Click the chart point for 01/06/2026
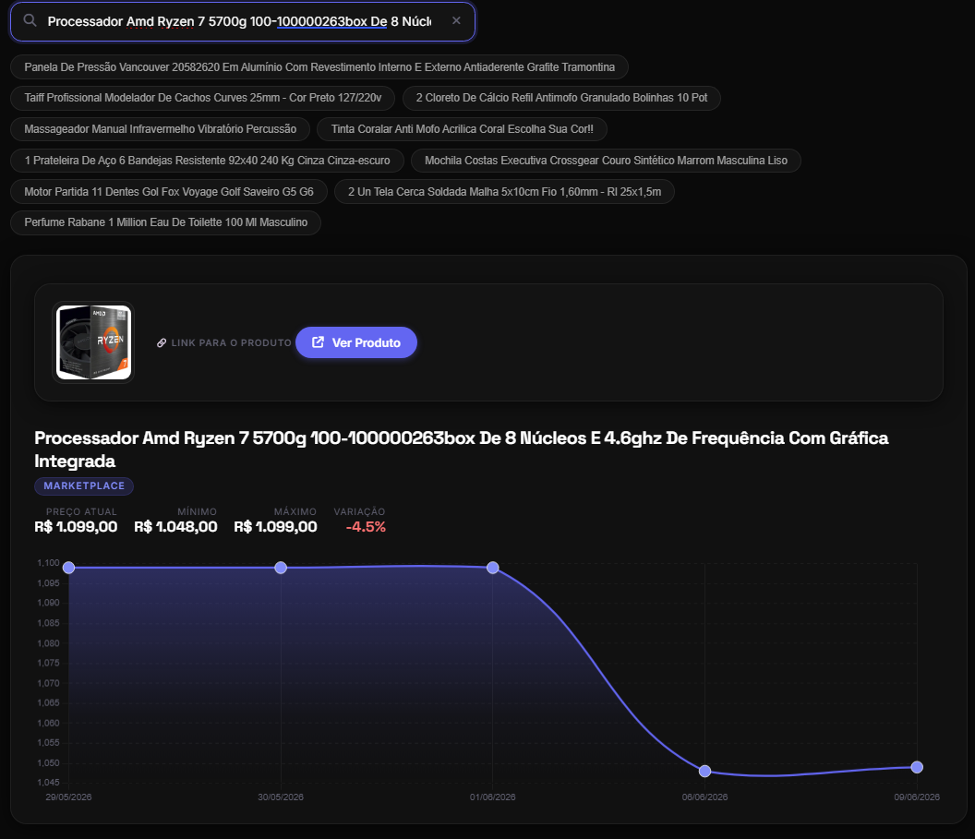Screen dimensions: 975x839 tap(493, 568)
